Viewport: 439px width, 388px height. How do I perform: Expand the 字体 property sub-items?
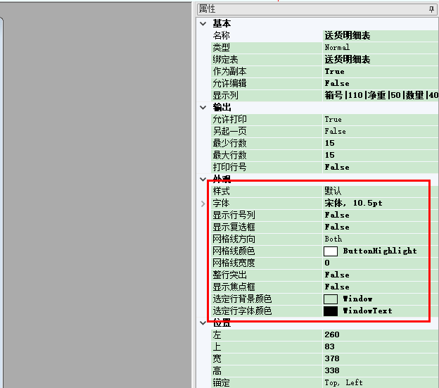point(203,204)
